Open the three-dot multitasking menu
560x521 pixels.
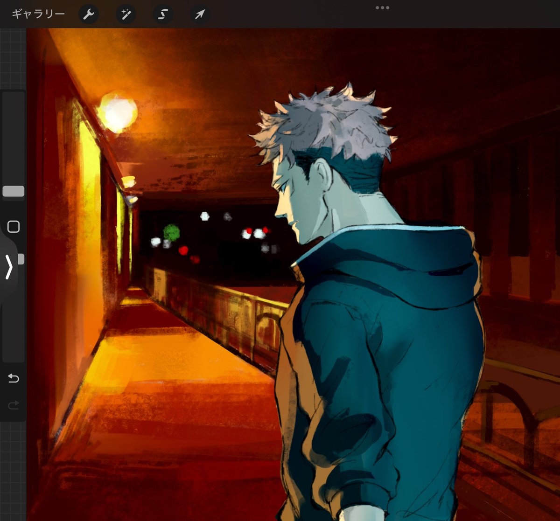click(x=382, y=7)
